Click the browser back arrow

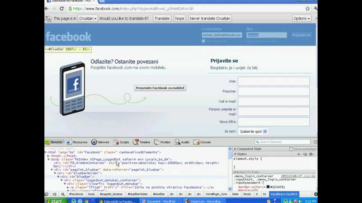[x=47, y=9]
